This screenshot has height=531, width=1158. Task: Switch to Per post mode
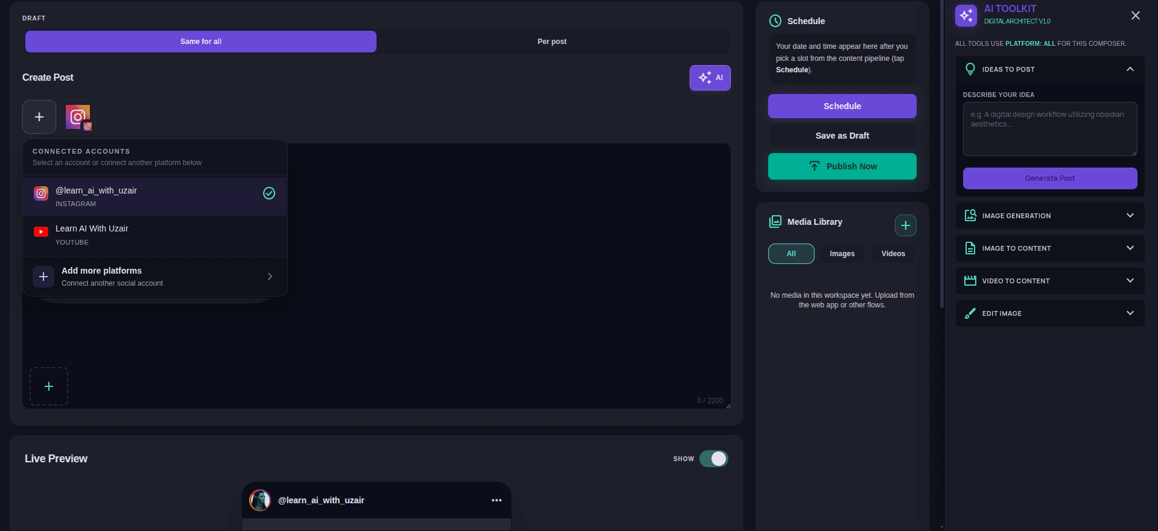point(552,42)
